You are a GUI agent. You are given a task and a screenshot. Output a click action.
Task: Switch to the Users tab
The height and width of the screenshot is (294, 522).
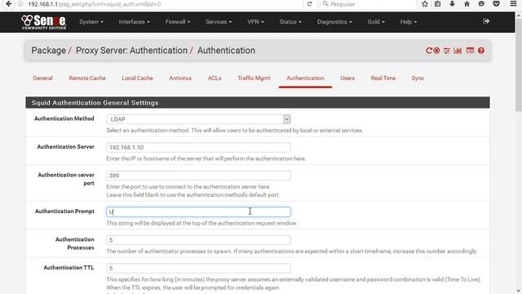click(347, 78)
